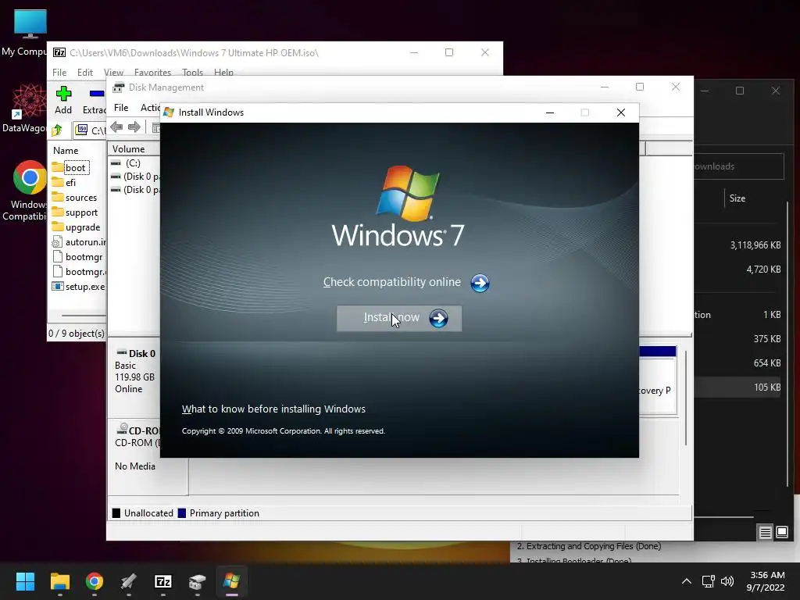Click the Install now arrow icon
This screenshot has width=800, height=600.
coord(438,319)
